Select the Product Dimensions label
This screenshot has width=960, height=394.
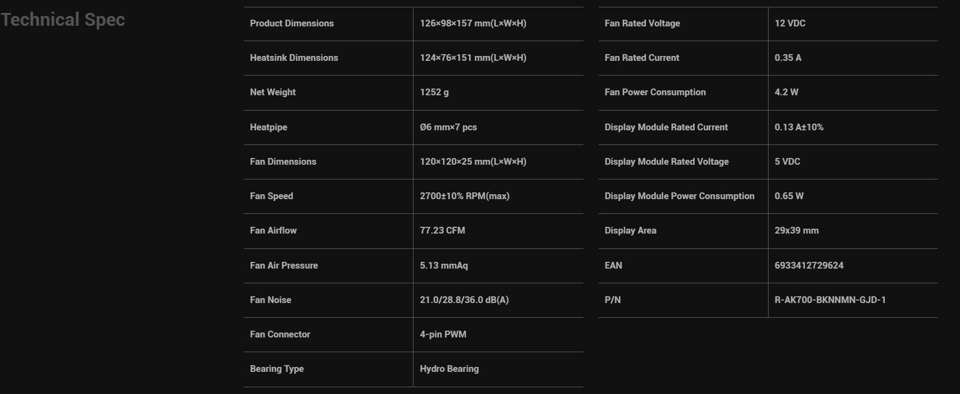tap(292, 23)
